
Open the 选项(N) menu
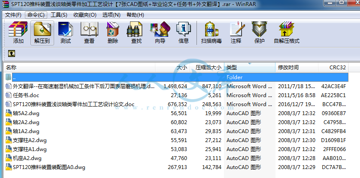pos(112,15)
